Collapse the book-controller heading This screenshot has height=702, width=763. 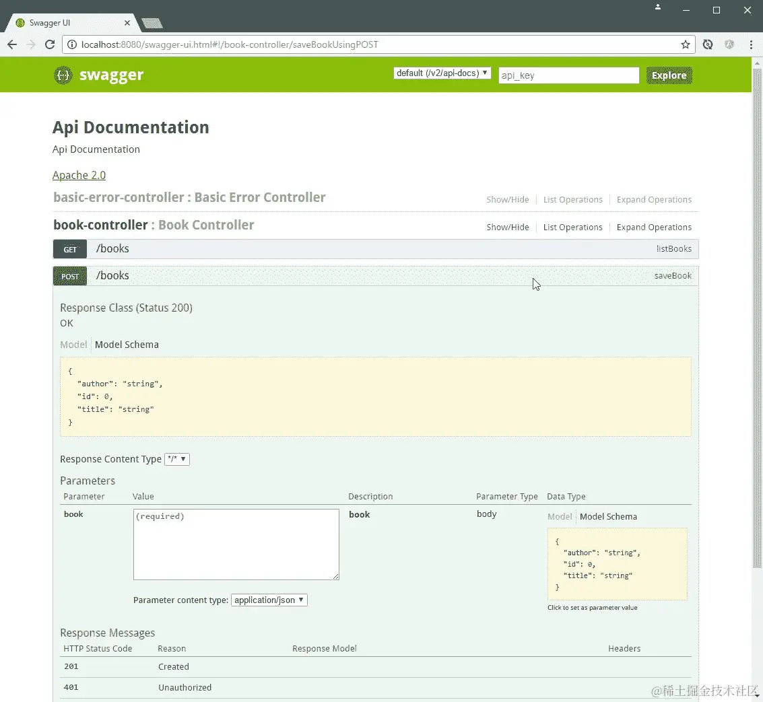point(154,225)
